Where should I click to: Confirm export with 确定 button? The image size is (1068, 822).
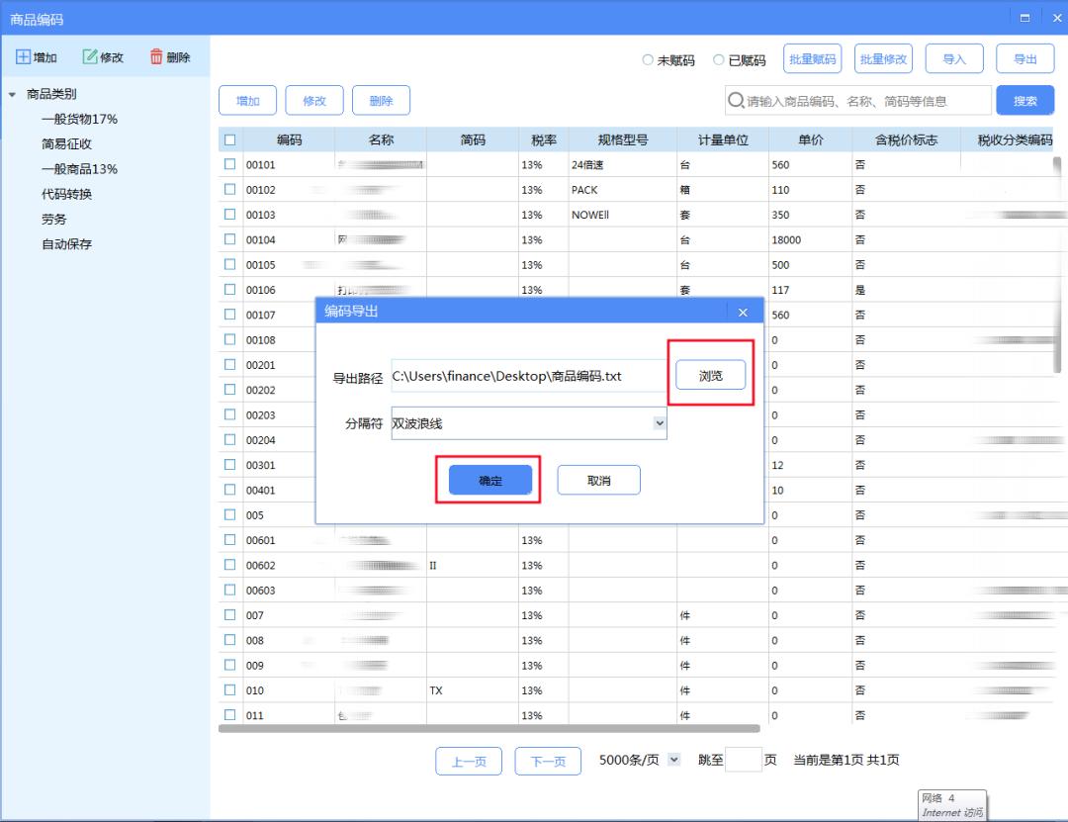pos(490,481)
